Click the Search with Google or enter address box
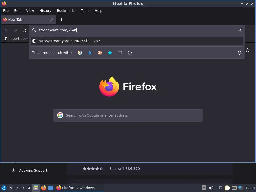 point(128,115)
